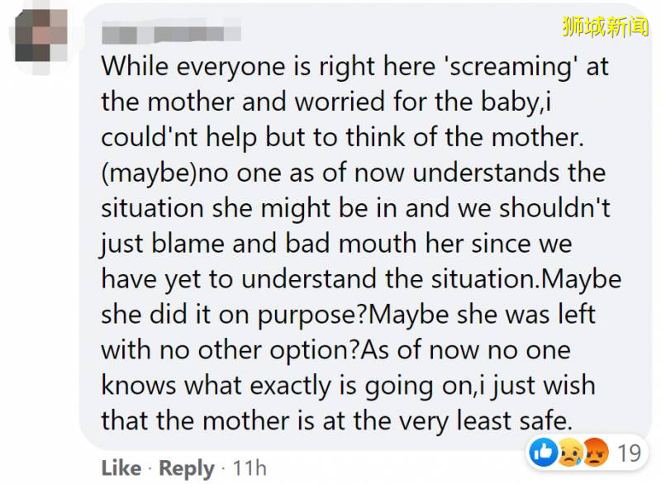Click the blue thumbs-up reaction icon
This screenshot has height=484, width=661.
click(542, 451)
